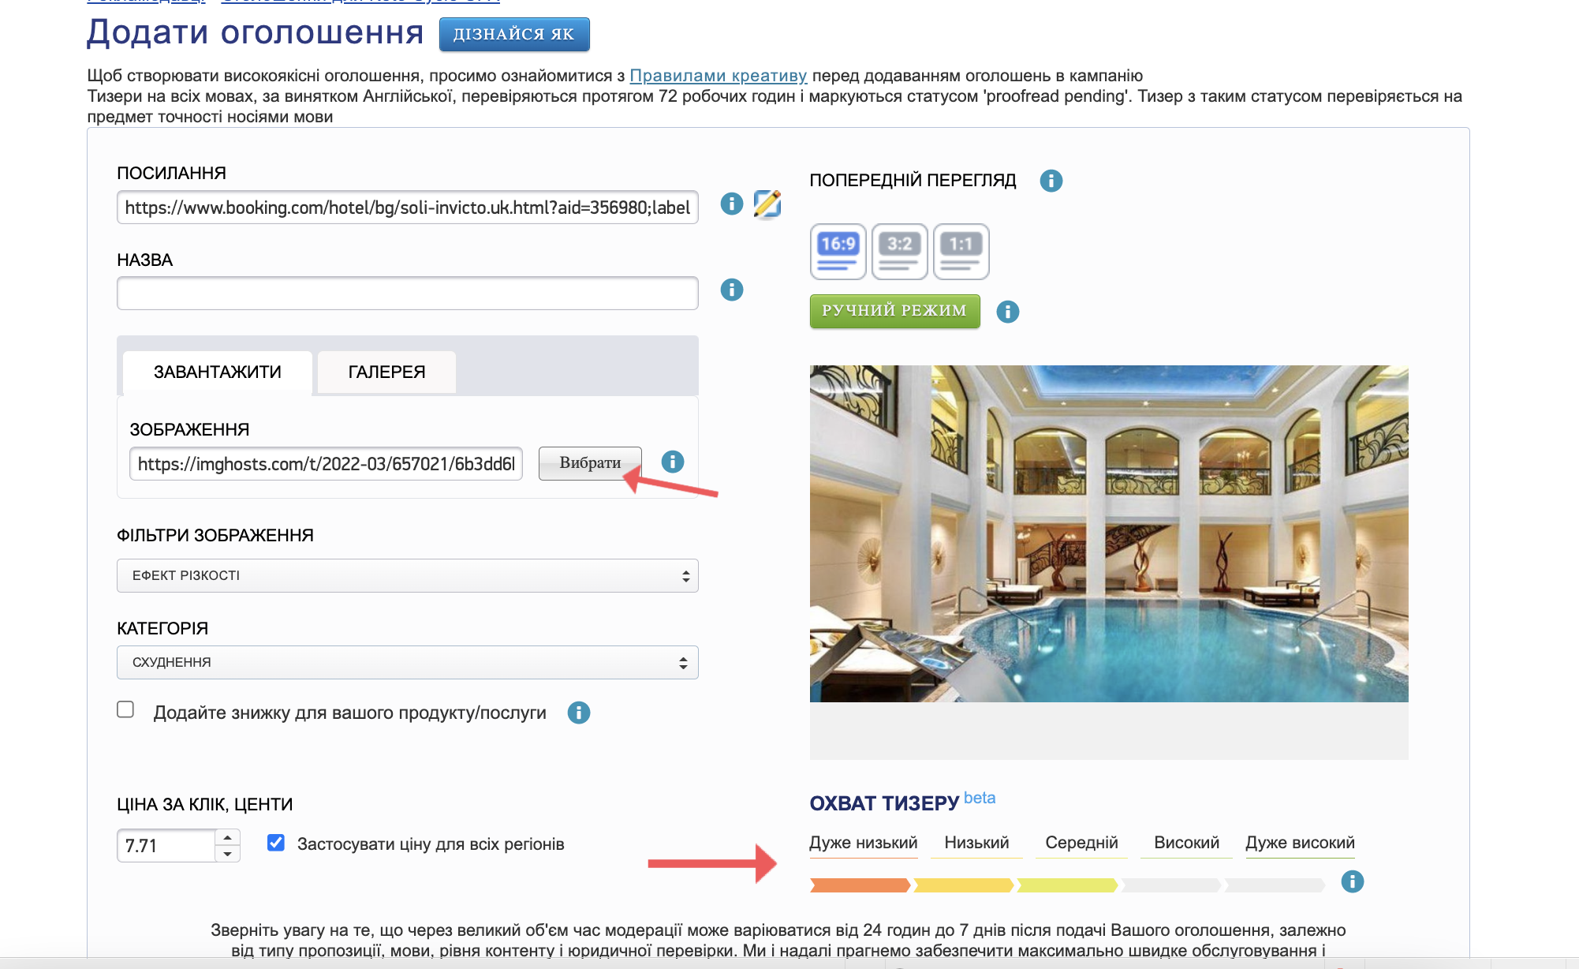Uncheck apply price for all regions
1579x969 pixels.
(276, 843)
